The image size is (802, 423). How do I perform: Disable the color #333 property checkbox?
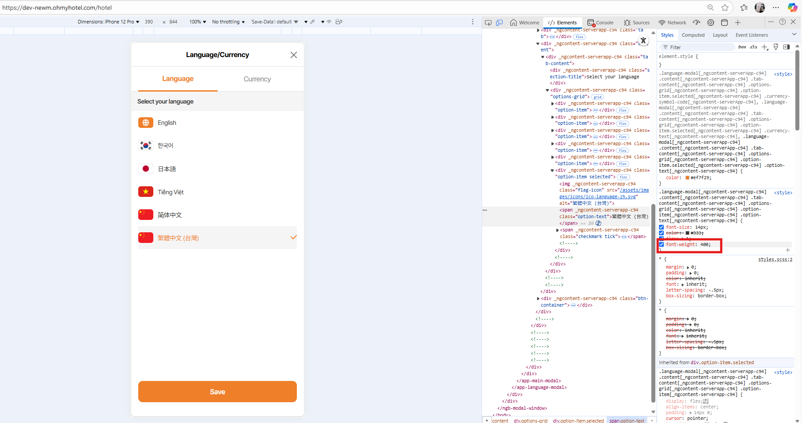pos(662,233)
